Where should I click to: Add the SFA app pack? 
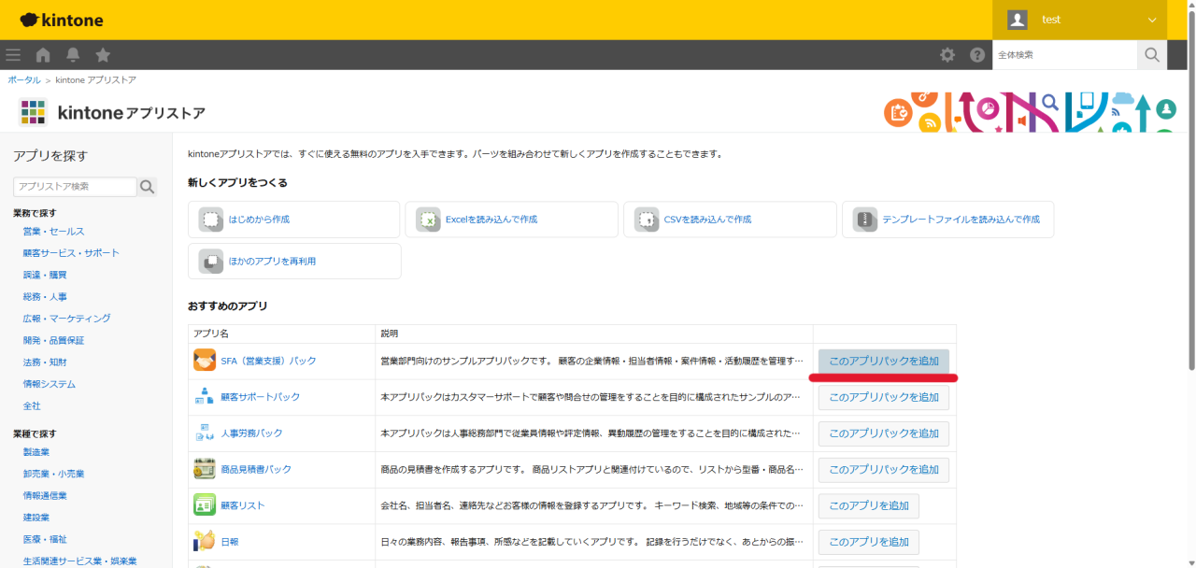[x=883, y=361]
